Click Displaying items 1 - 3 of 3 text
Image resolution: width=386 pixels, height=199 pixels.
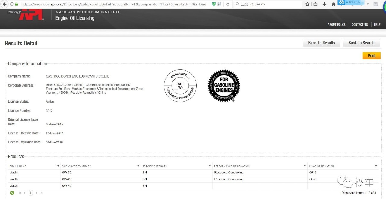click(x=359, y=193)
